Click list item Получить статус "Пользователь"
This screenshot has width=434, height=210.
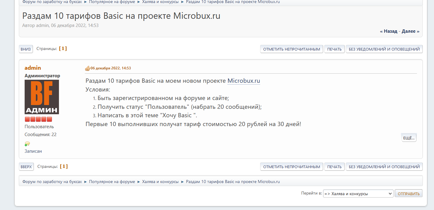(180, 107)
